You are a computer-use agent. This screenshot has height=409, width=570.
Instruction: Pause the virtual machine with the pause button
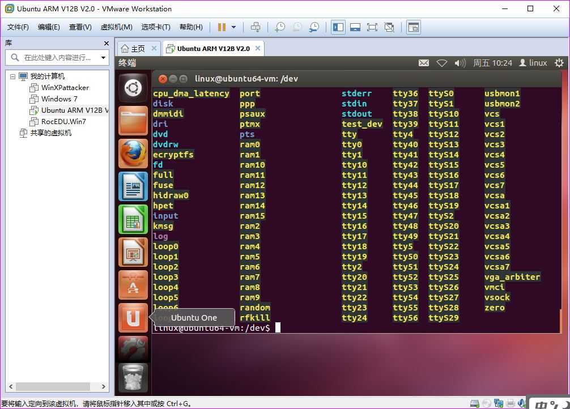tap(222, 27)
